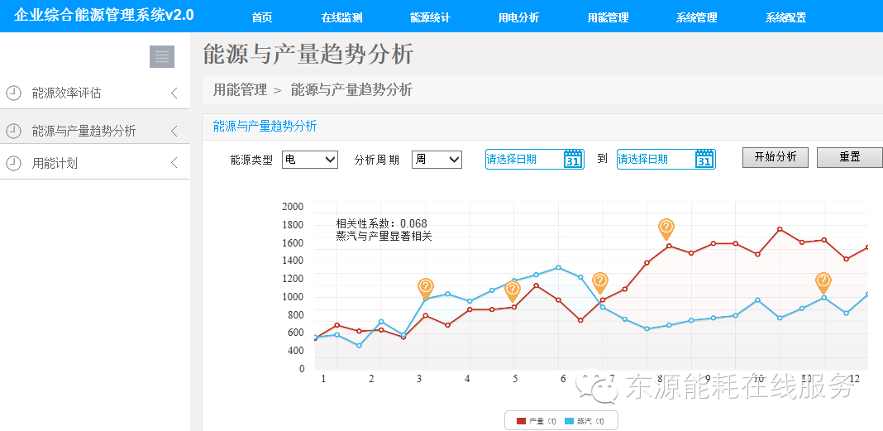Click the hamburger menu icon in sidebar
The image size is (883, 431).
tap(162, 57)
